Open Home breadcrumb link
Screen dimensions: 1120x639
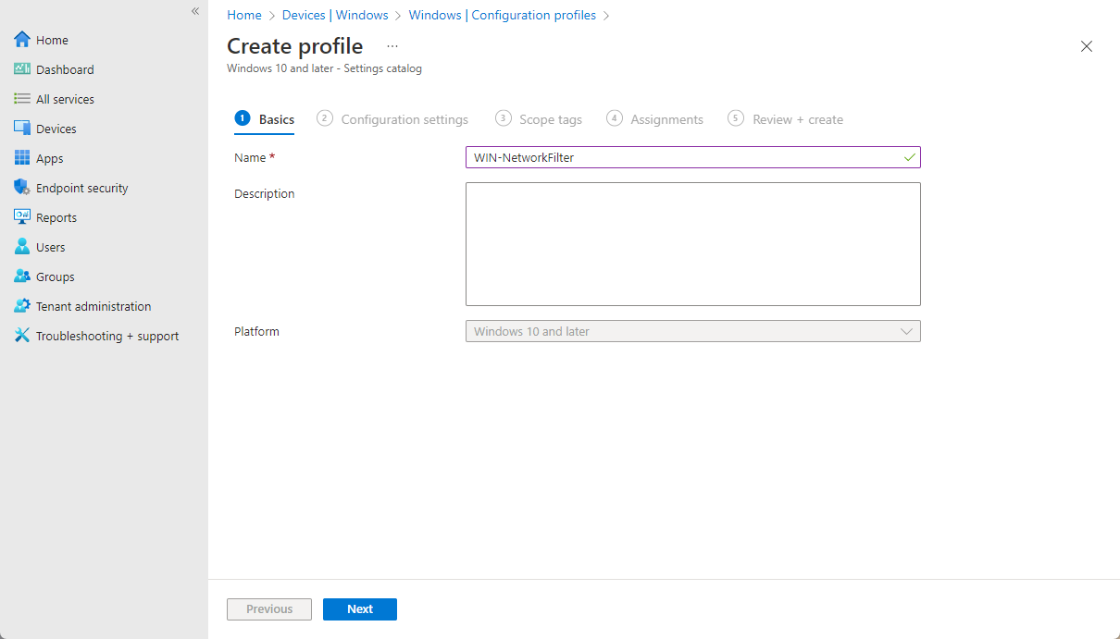pyautogui.click(x=244, y=16)
